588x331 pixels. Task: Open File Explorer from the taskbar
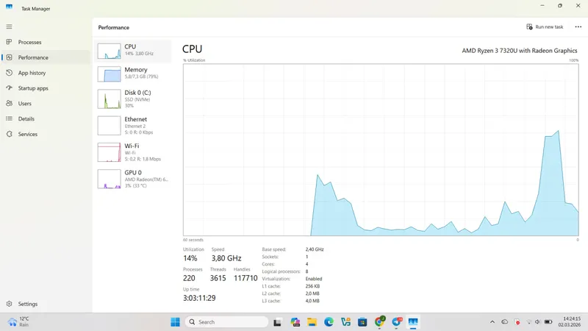(312, 322)
